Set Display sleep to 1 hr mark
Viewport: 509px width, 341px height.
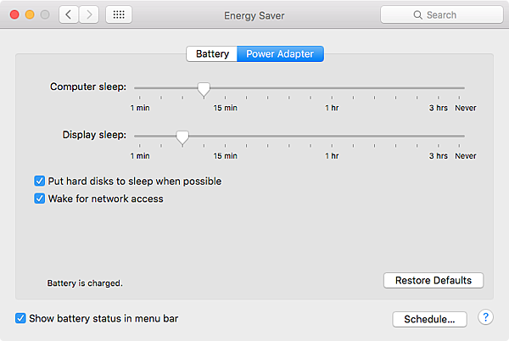pos(333,135)
